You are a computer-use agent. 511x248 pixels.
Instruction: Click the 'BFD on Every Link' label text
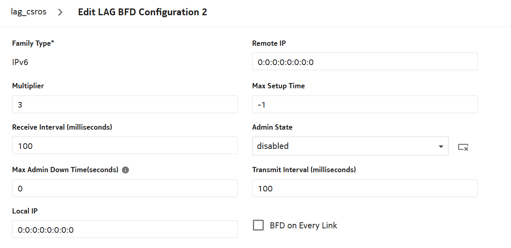point(303,226)
